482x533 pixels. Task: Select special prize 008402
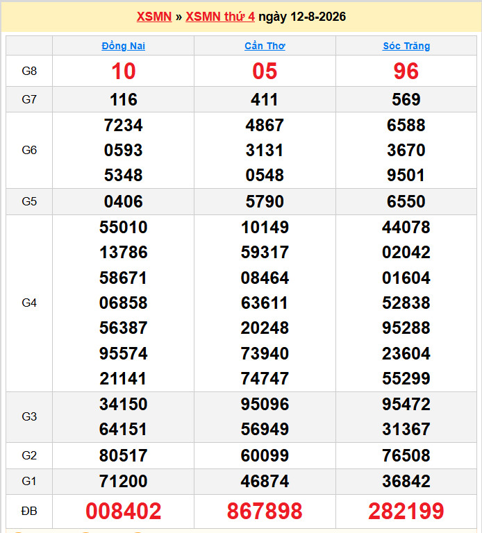point(123,511)
